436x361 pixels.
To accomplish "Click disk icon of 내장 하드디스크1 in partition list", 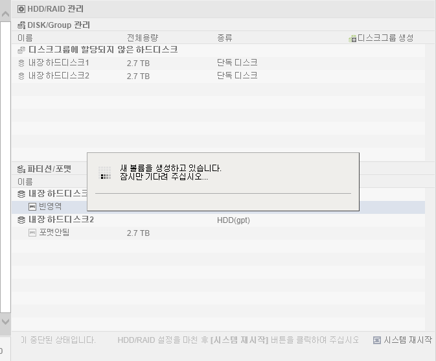I will 21,194.
